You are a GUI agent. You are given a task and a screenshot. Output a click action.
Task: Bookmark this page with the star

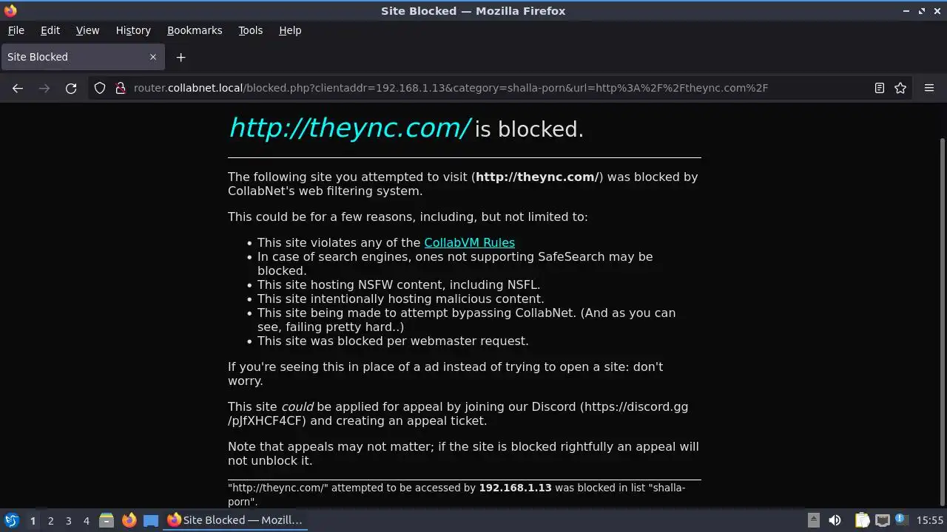pos(900,88)
